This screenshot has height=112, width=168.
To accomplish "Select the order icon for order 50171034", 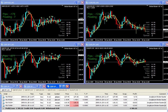I will pos(3,103).
